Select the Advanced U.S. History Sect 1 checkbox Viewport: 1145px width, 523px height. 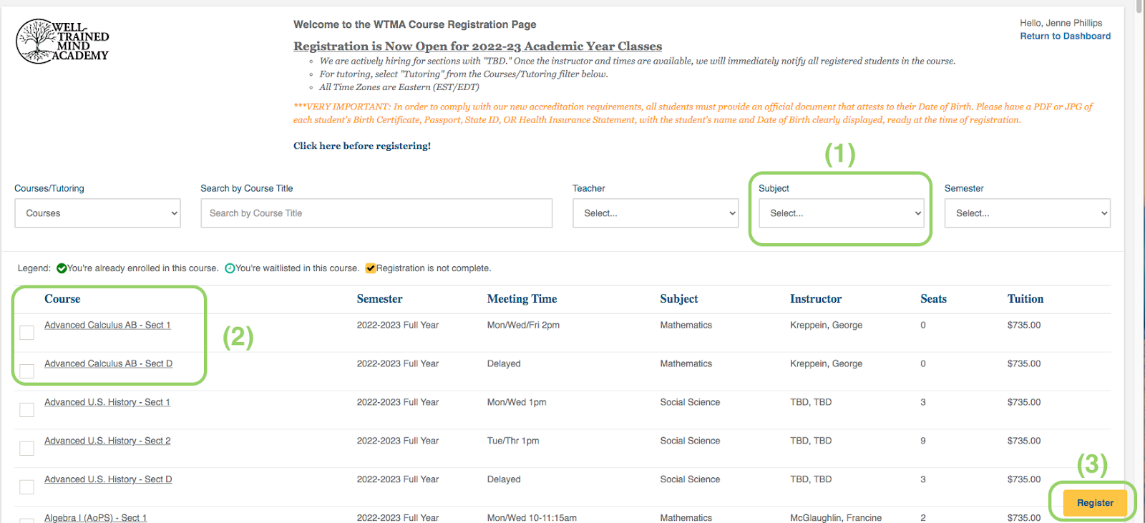(x=27, y=410)
